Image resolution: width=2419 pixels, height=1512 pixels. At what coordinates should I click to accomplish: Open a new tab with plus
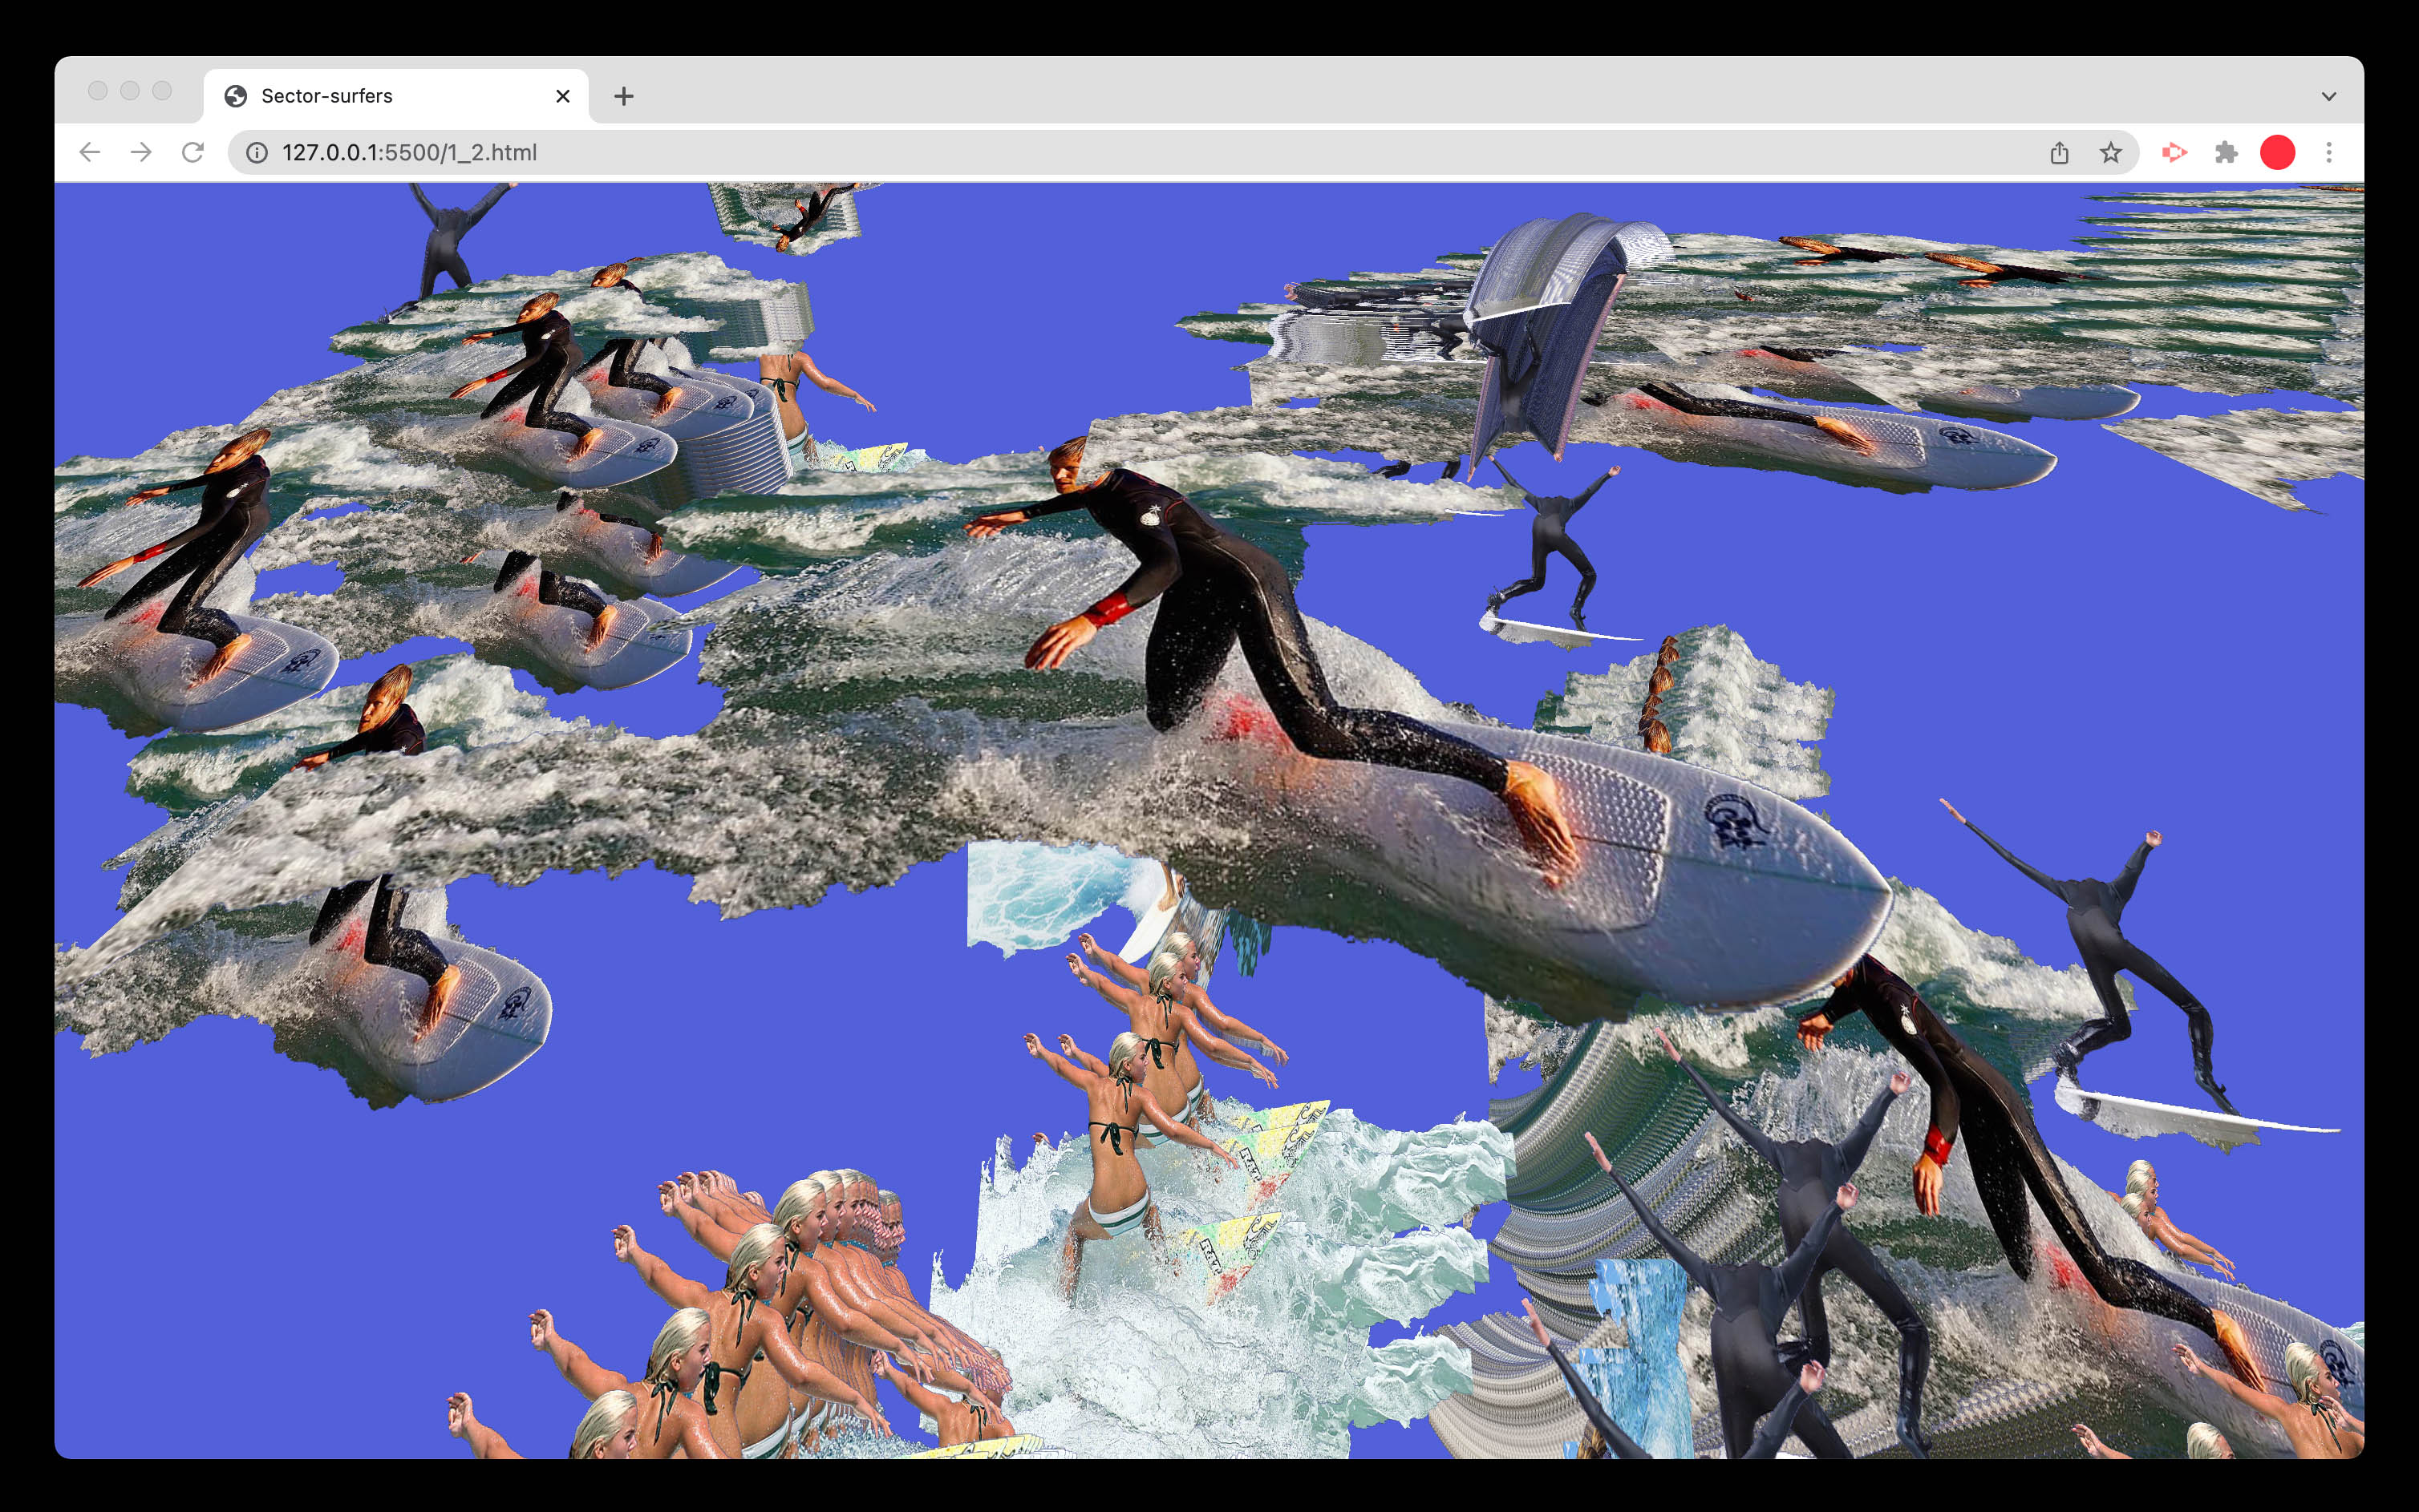tap(624, 96)
